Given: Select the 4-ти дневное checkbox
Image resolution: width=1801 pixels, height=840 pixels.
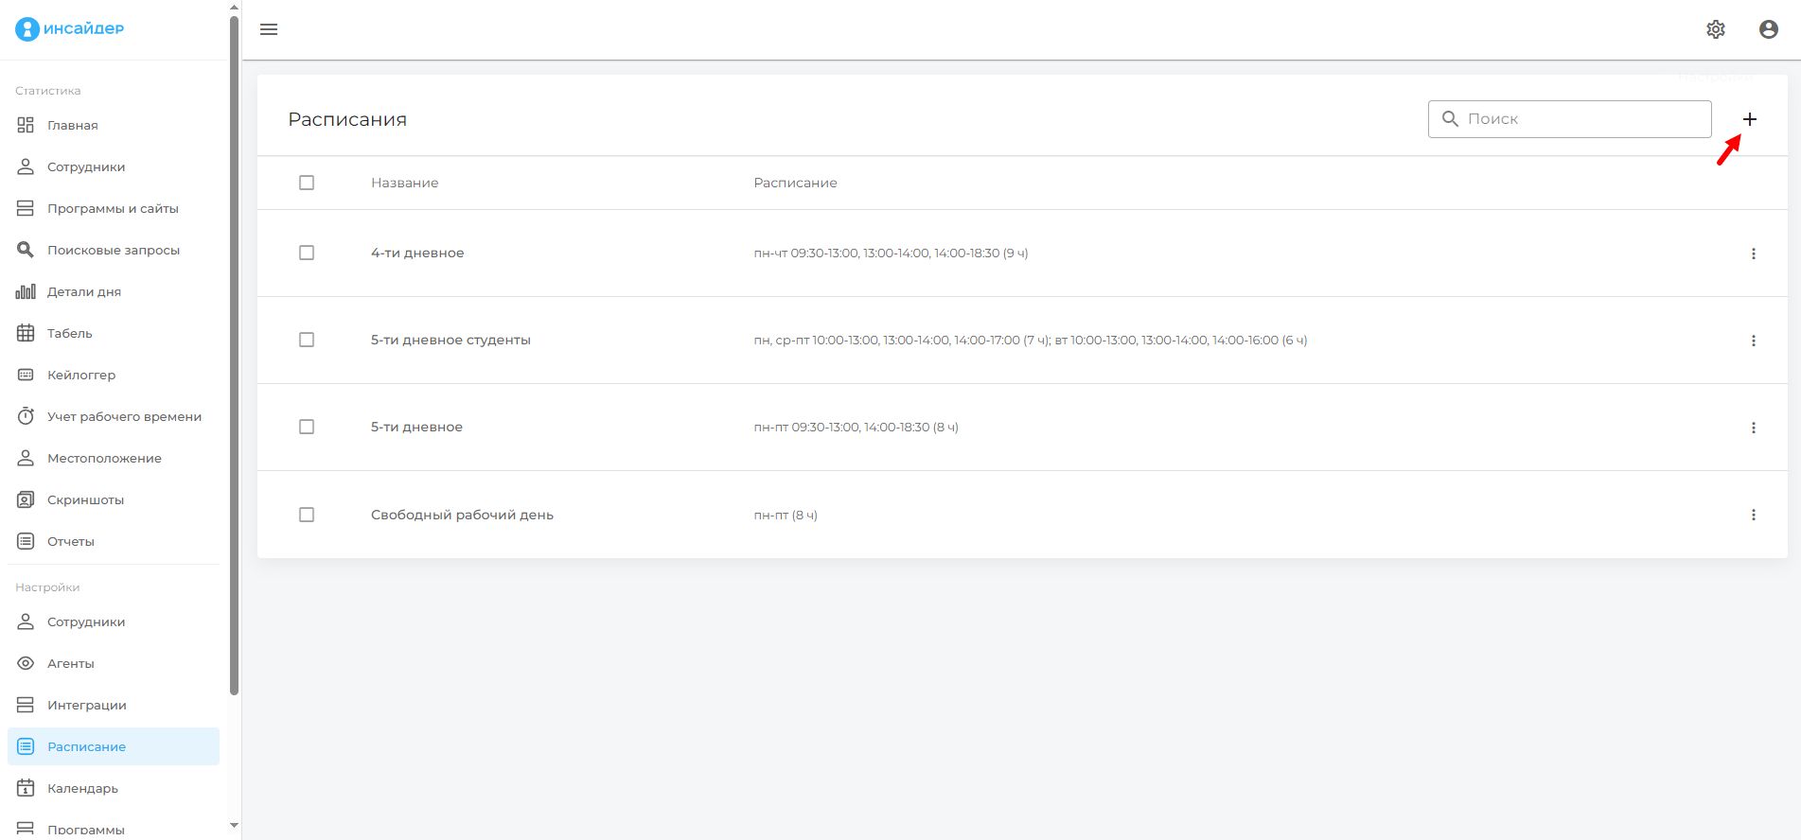Looking at the screenshot, I should coord(307,253).
